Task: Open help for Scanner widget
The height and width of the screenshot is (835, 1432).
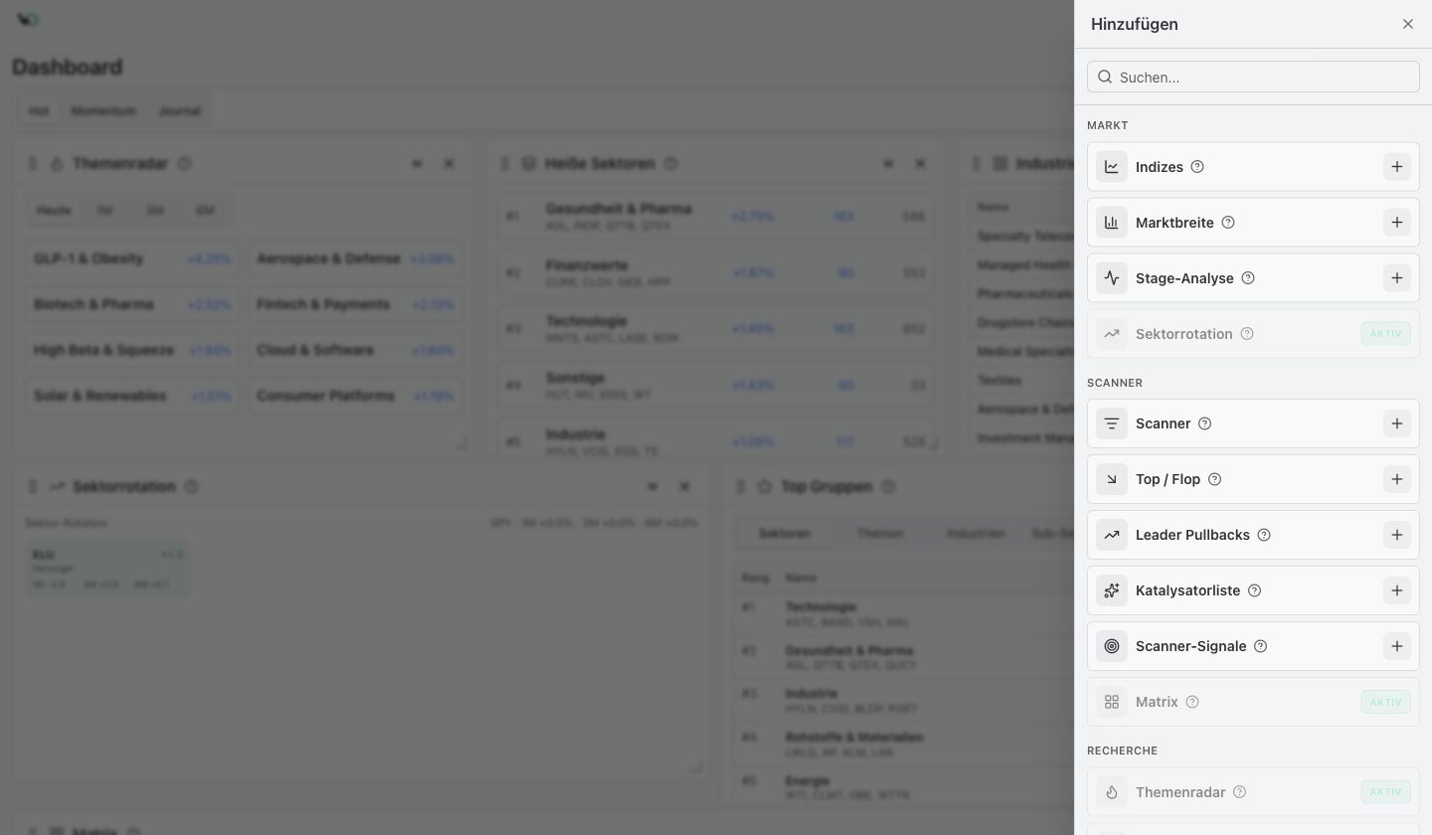Action: (x=1204, y=423)
